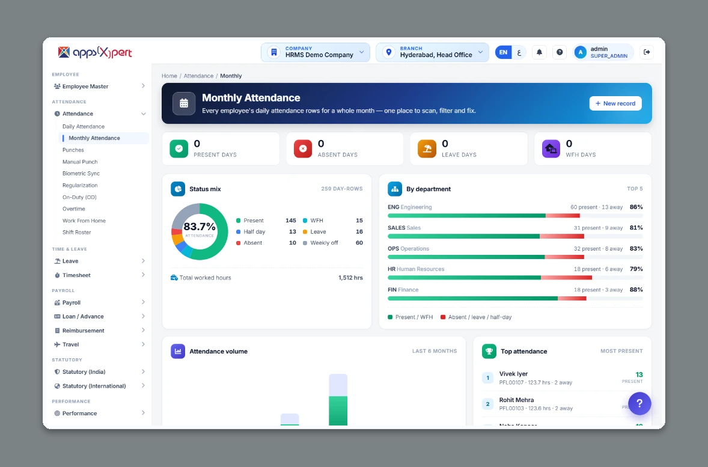The height and width of the screenshot is (467, 708).
Task: Expand Loan / Advance menu
Action: point(99,317)
